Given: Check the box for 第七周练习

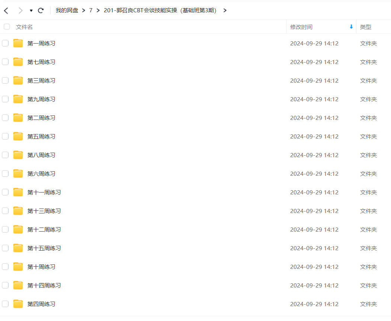Looking at the screenshot, I should [5, 62].
